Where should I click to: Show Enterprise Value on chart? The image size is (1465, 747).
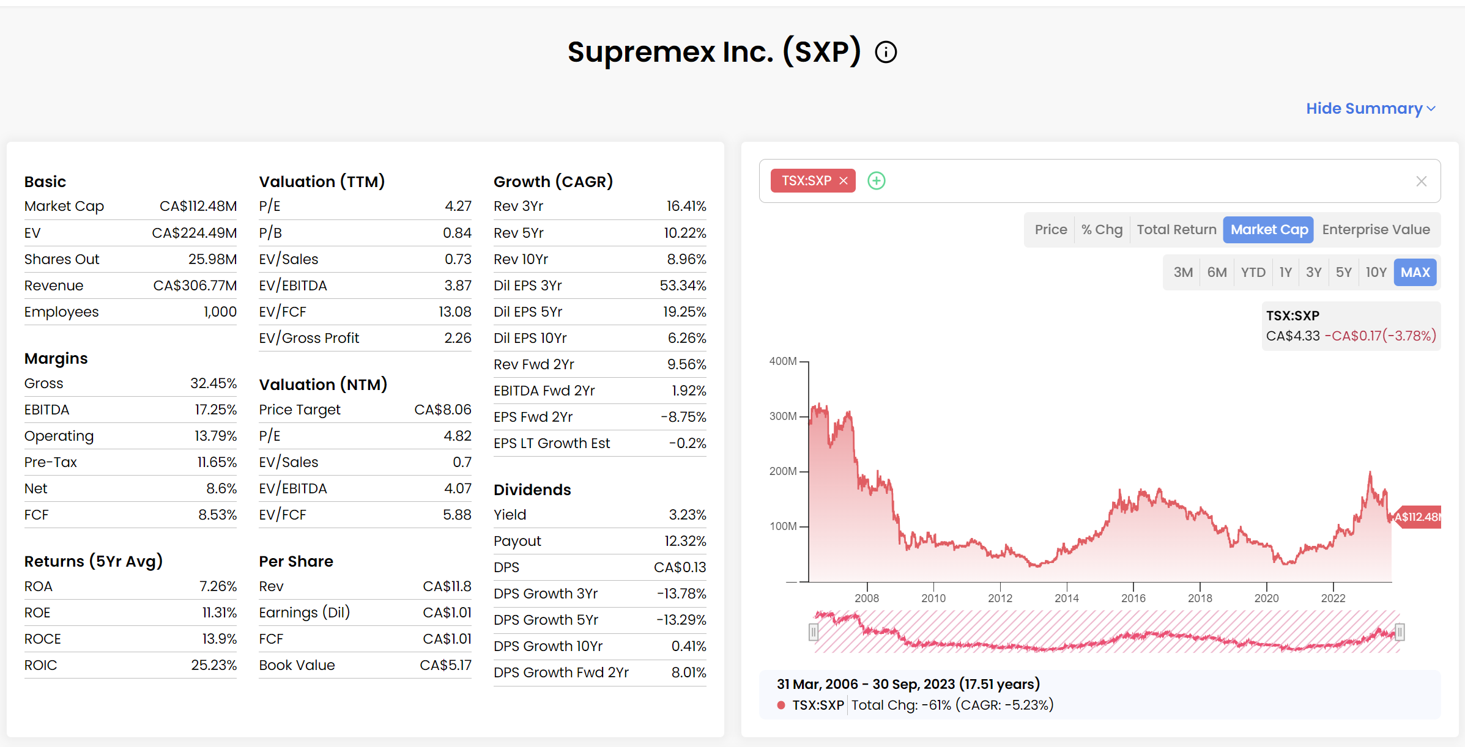[x=1376, y=230]
